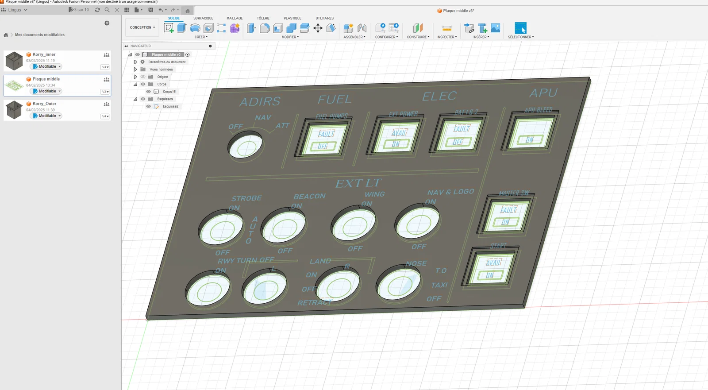Switch to the MAILLAGE tab
708x390 pixels.
tap(235, 18)
